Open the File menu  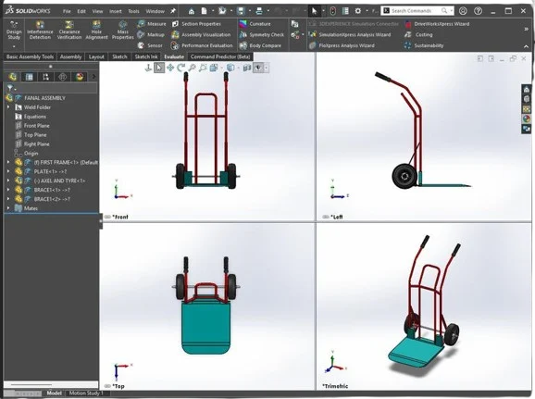click(x=67, y=11)
